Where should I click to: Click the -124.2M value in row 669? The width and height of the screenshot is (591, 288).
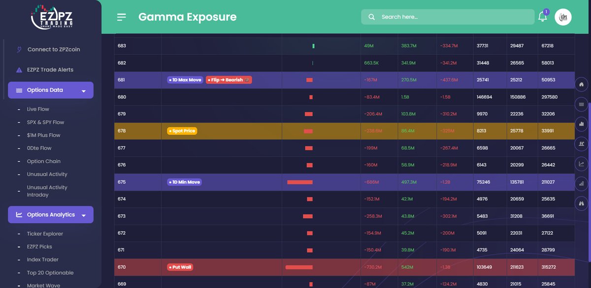(449, 284)
